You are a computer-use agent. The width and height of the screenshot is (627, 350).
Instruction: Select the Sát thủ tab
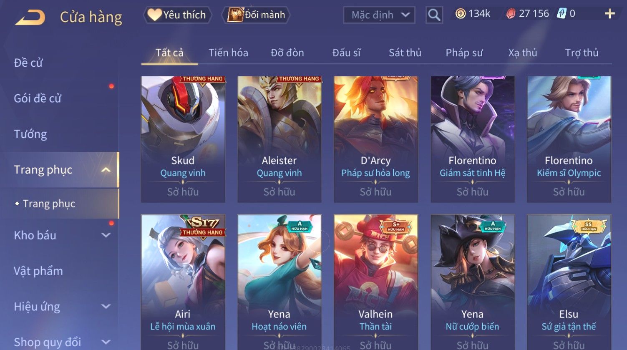point(405,53)
